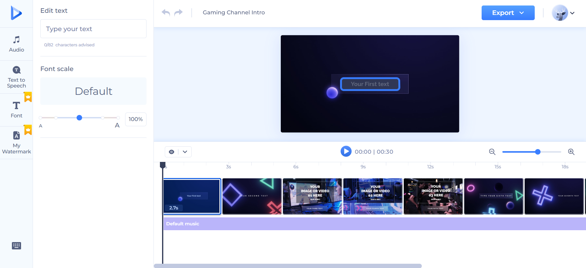
Task: Click the user avatar
Action: pos(560,13)
